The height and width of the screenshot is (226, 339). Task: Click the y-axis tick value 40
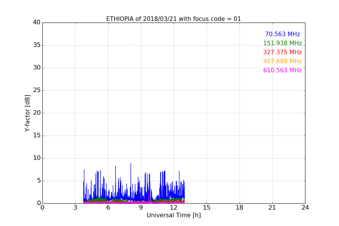click(x=37, y=23)
